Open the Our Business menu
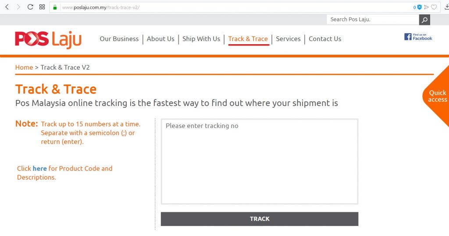The height and width of the screenshot is (236, 449). pos(119,39)
